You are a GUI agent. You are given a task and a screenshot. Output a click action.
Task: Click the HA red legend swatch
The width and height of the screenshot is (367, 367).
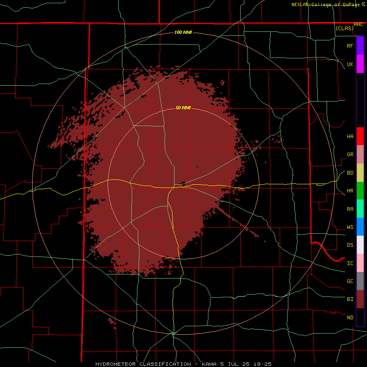[x=360, y=136]
